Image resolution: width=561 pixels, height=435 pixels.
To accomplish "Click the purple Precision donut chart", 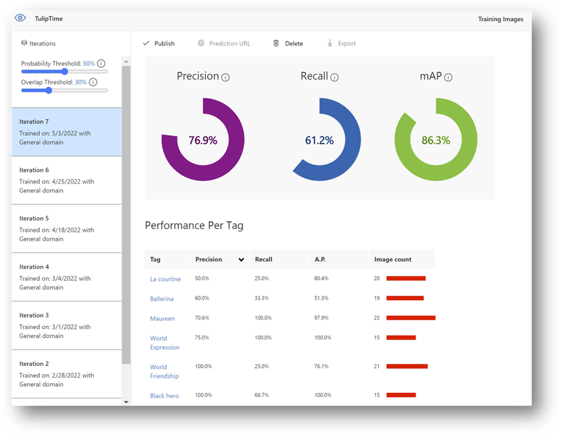I will pyautogui.click(x=203, y=139).
